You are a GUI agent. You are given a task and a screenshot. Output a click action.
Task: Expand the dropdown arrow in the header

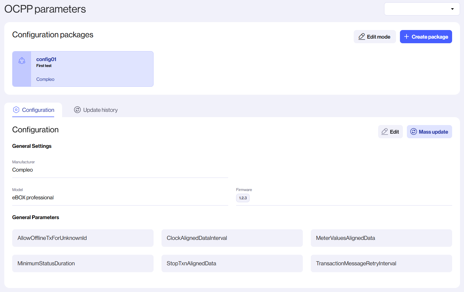tap(452, 9)
